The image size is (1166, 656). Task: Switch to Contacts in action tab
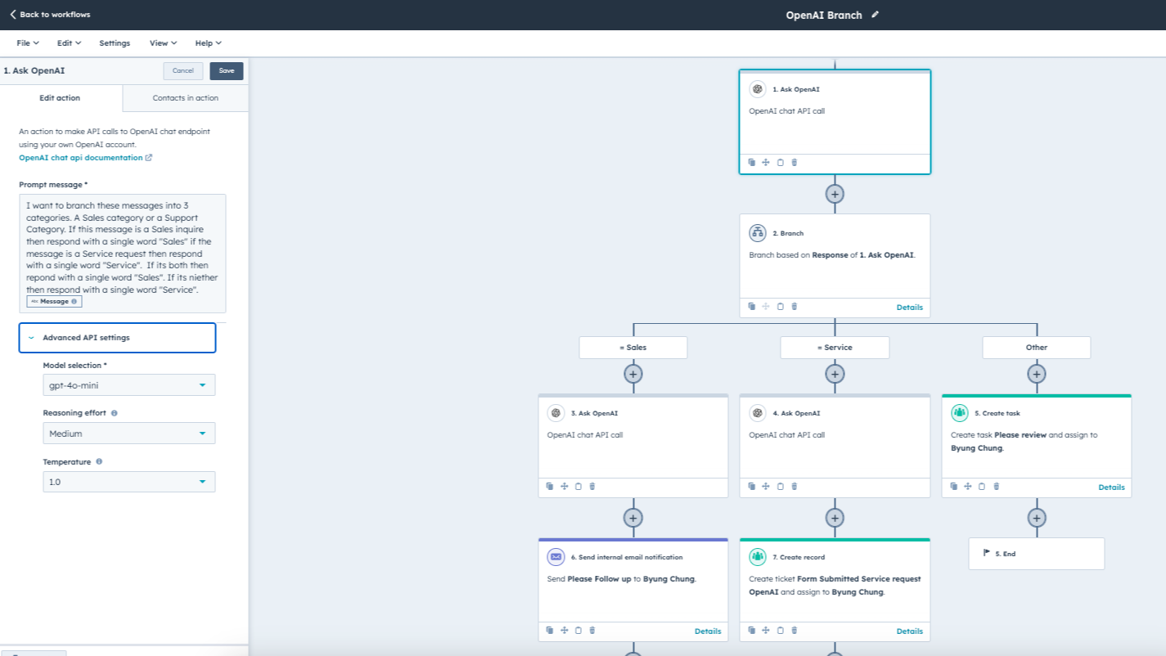pyautogui.click(x=185, y=98)
